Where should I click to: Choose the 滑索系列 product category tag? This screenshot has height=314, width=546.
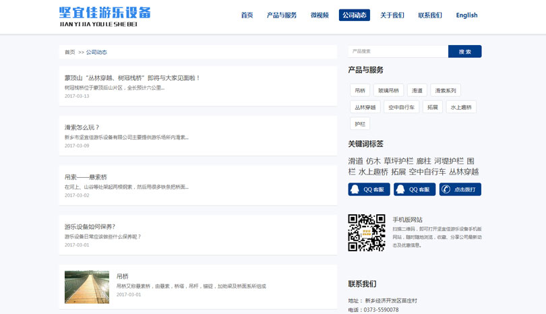[446, 90]
